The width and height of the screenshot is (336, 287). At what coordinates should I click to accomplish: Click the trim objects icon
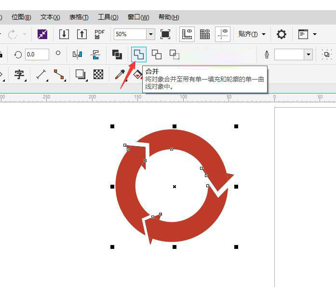(157, 55)
